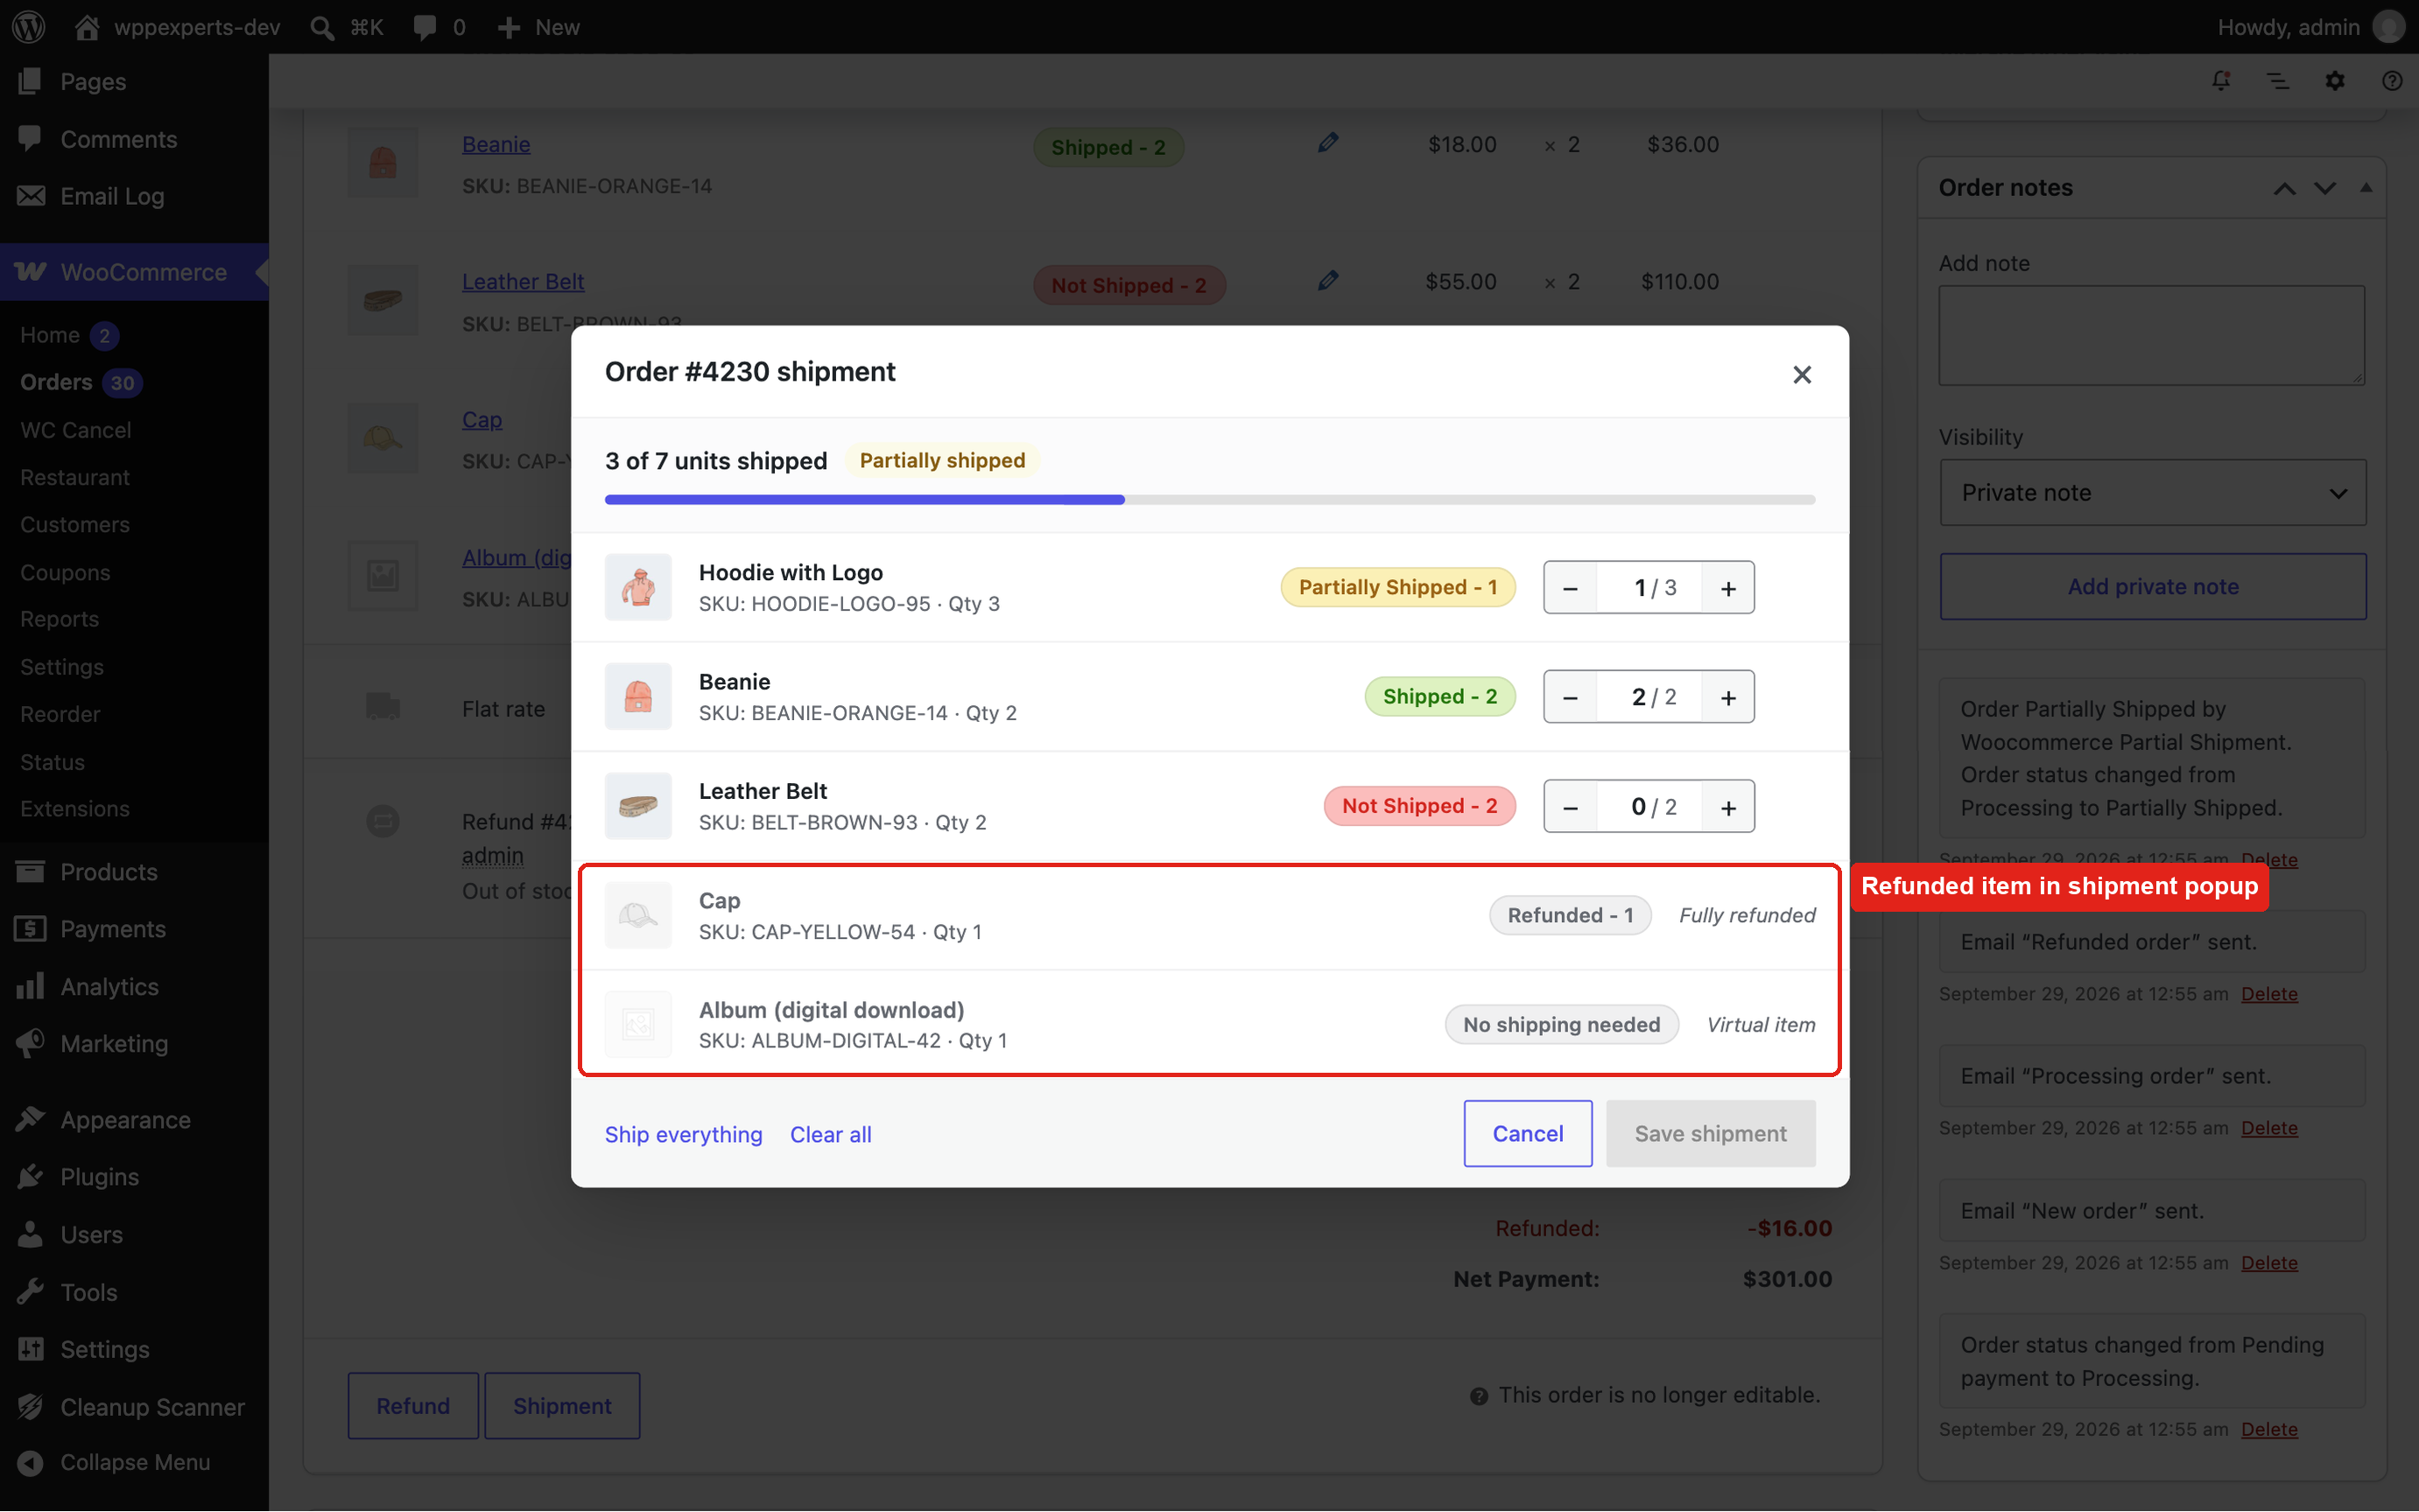Edit the Beanie line item pencil
This screenshot has height=1512, width=2419.
coord(1327,144)
